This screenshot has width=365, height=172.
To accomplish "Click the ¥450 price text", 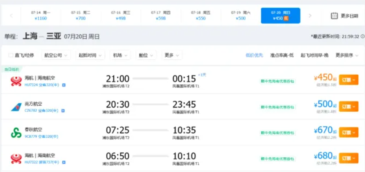I will pyautogui.click(x=325, y=78).
